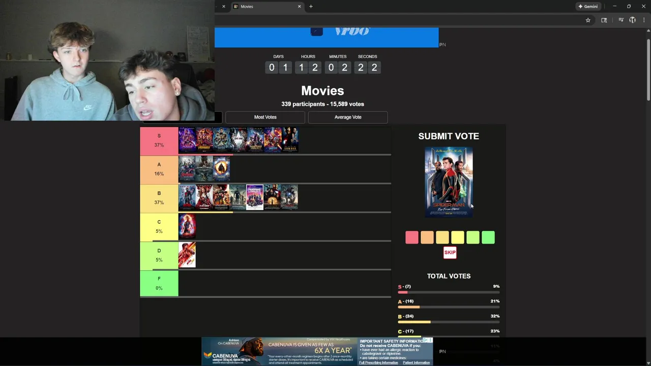Viewport: 651px width, 366px height.
Task: Sort tier list by Most Votes
Action: click(x=265, y=117)
